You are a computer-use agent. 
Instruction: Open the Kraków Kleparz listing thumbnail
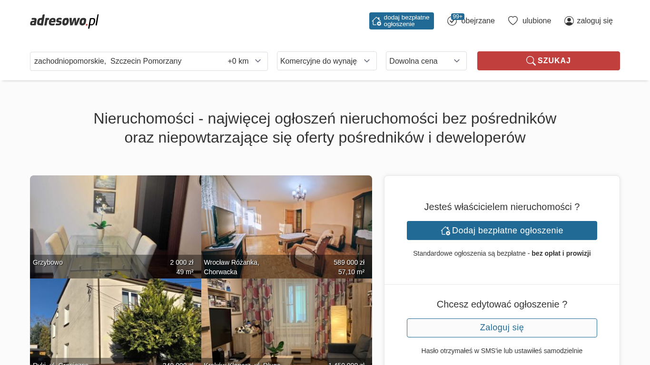[286, 322]
